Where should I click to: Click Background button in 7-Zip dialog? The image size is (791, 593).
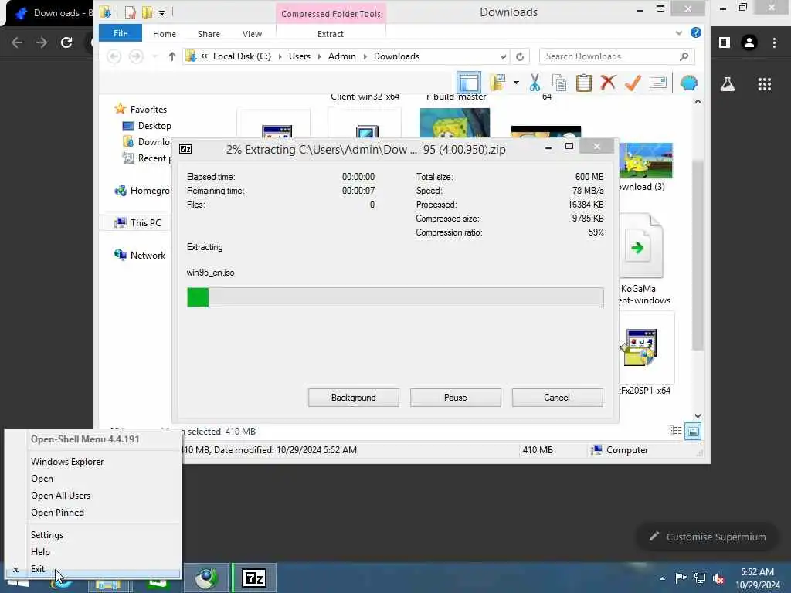[x=354, y=398]
